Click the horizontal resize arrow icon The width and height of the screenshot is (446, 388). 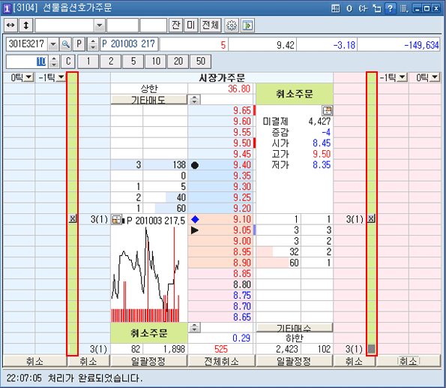pyautogui.click(x=10, y=26)
